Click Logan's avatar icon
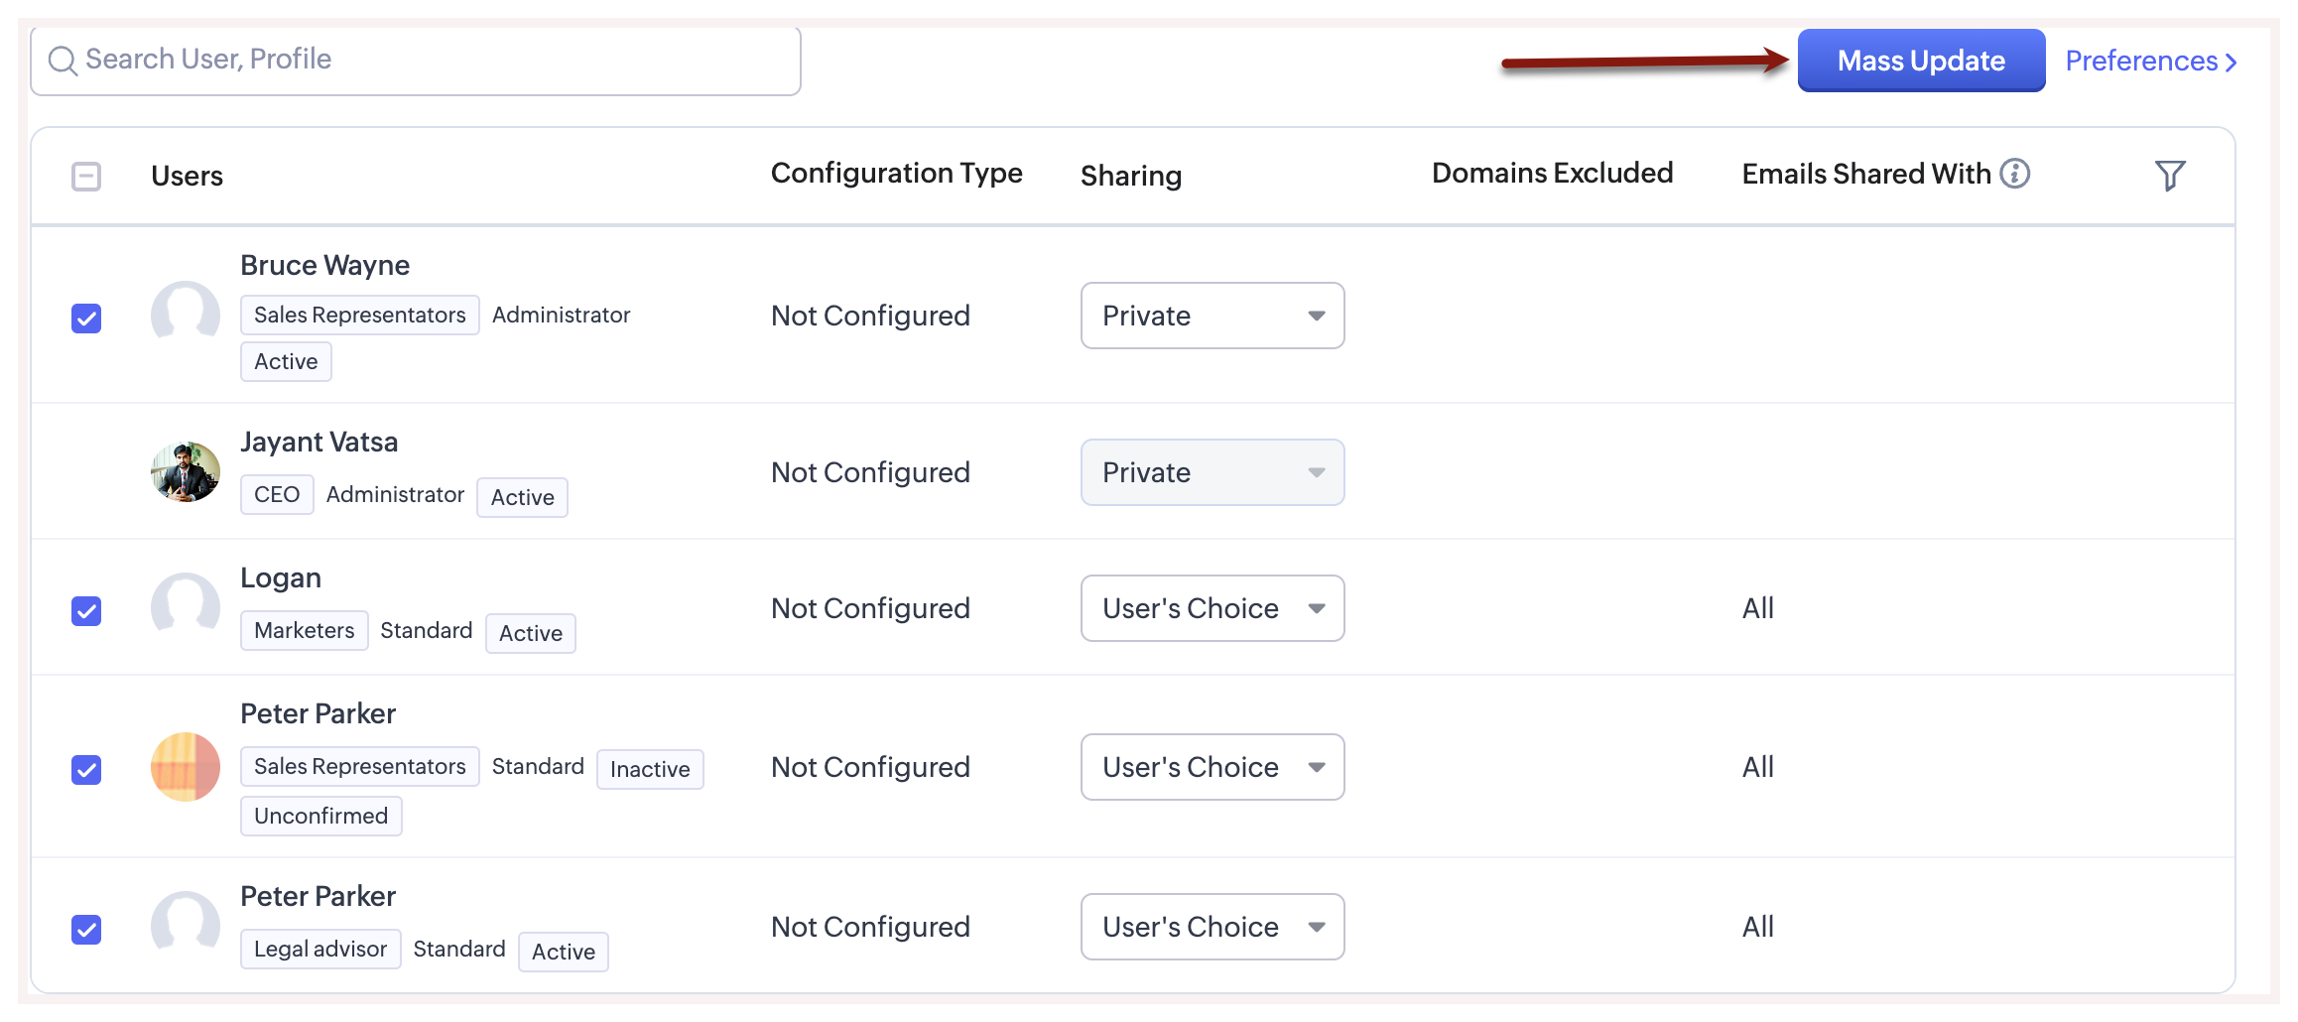This screenshot has width=2298, height=1022. (186, 606)
